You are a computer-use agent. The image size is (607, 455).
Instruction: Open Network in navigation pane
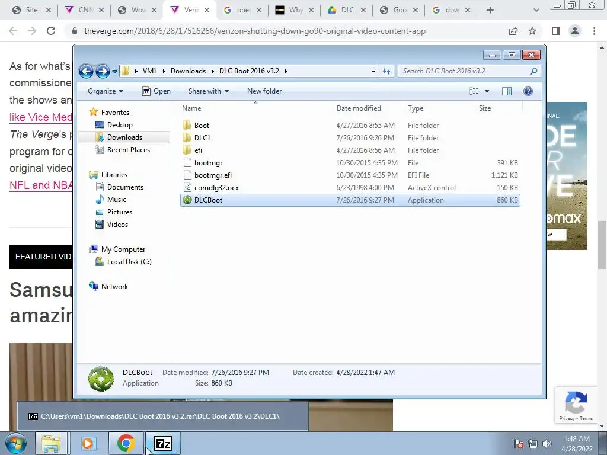114,287
